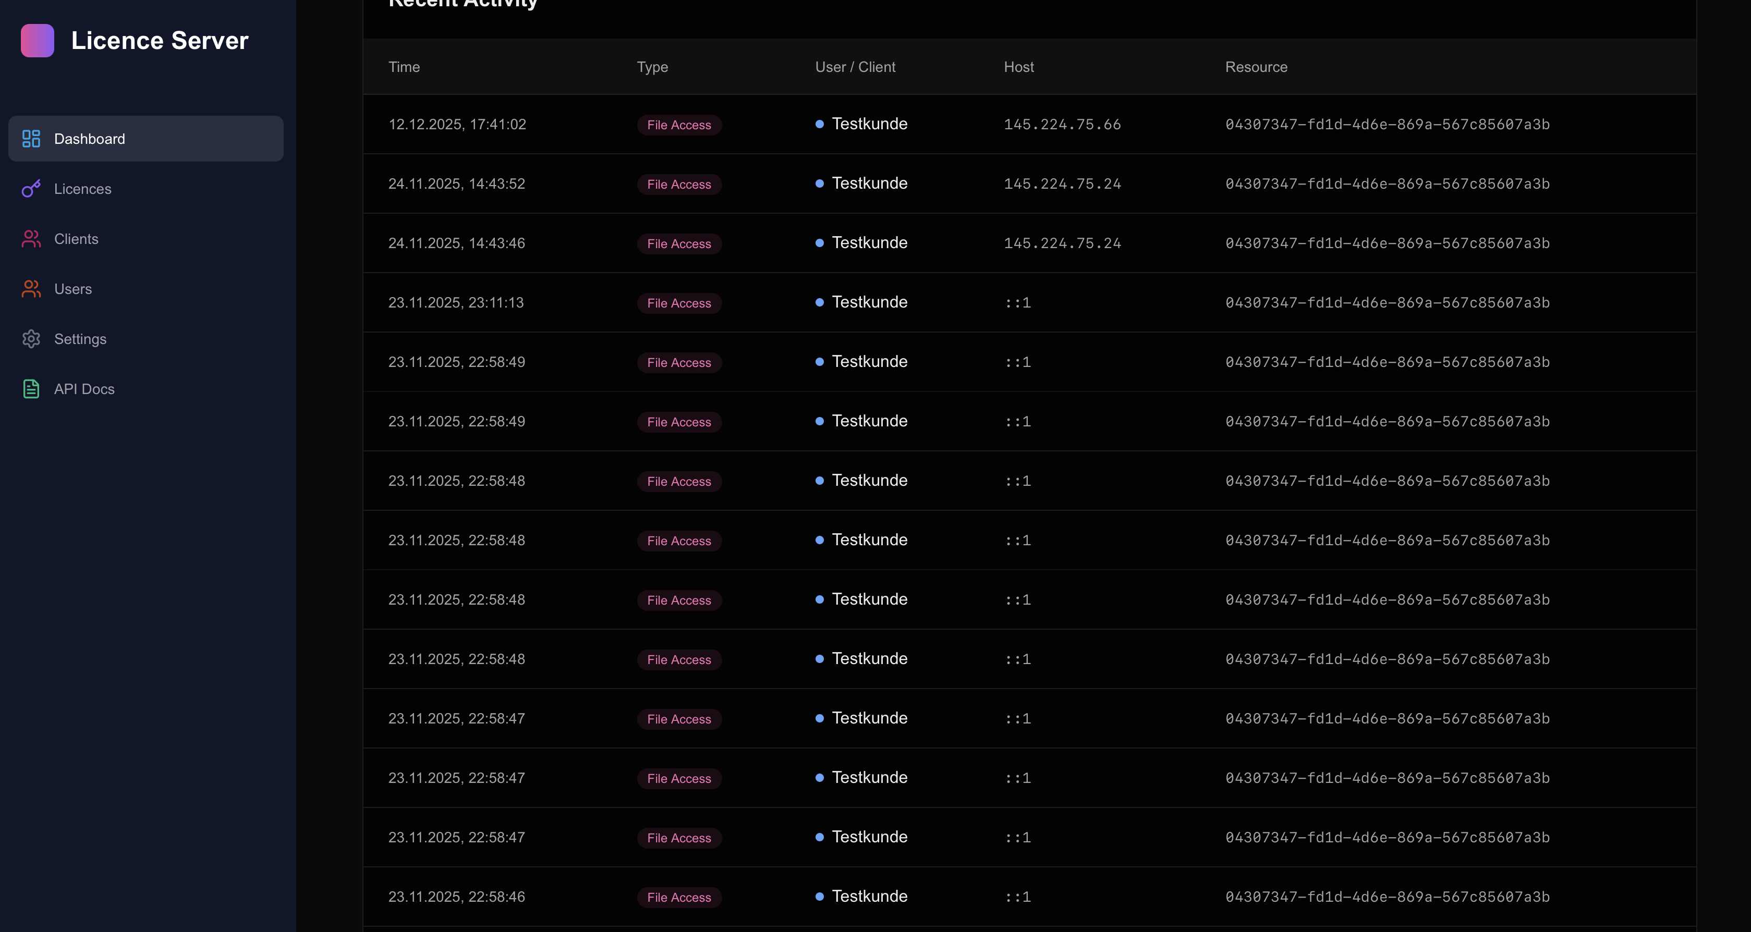Screen dimensions: 1751x932
Task: Click Testkunde in the top activity row
Action: point(870,124)
